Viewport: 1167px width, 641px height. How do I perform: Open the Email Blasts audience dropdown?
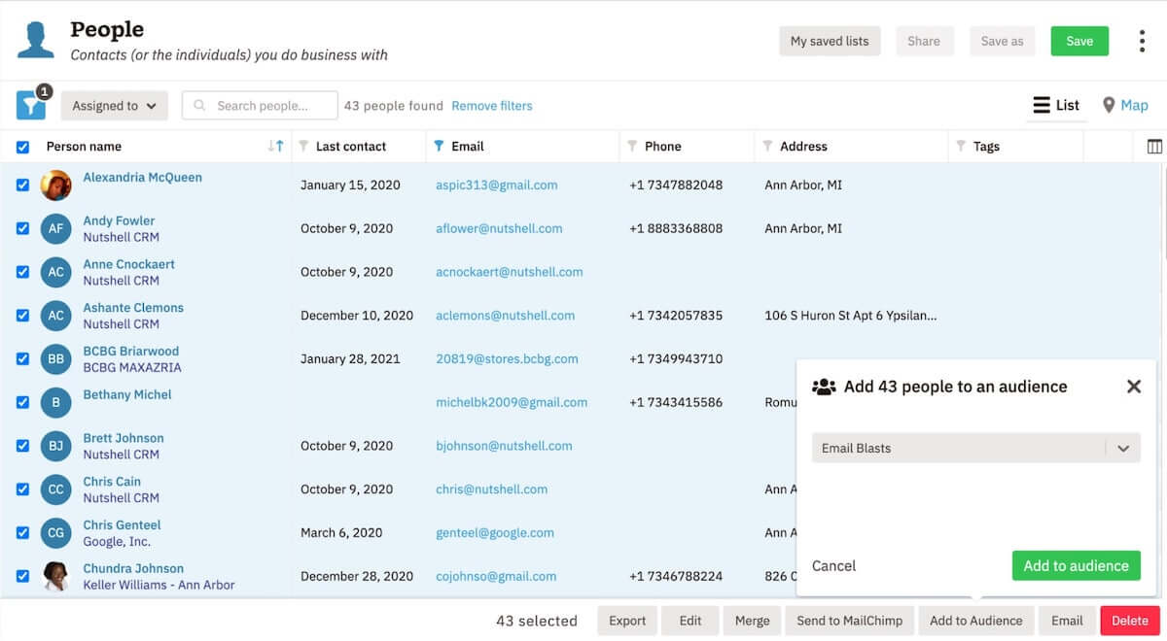pos(975,448)
